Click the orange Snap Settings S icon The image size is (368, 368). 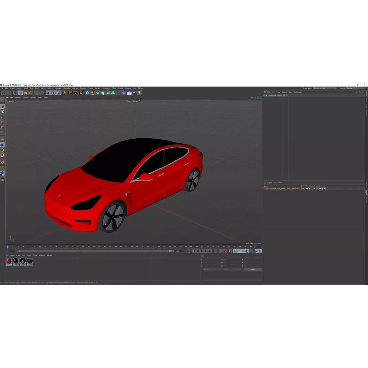point(2,150)
